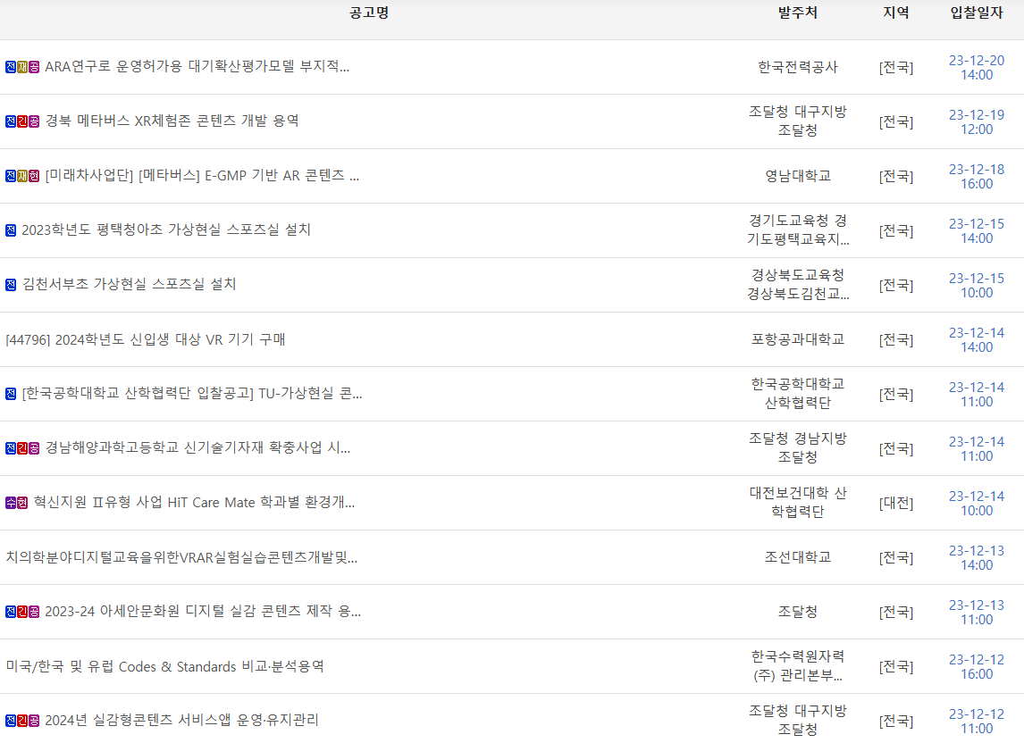This screenshot has height=743, width=1024.
Task: Click the 지역 column header
Action: pos(896,13)
